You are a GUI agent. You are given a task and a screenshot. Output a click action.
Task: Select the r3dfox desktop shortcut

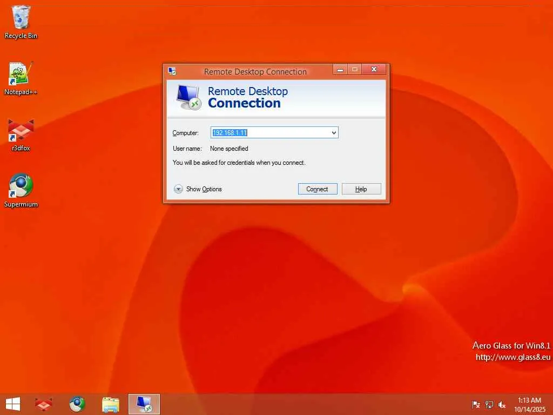click(21, 135)
